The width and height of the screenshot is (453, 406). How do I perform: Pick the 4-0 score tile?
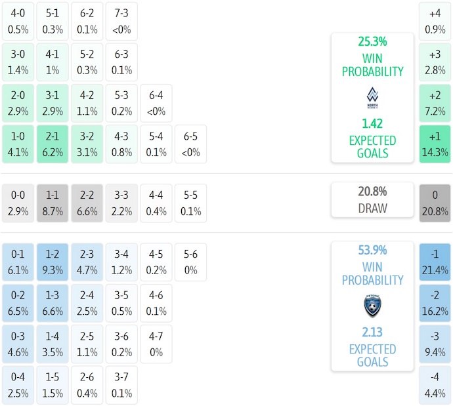coord(18,22)
